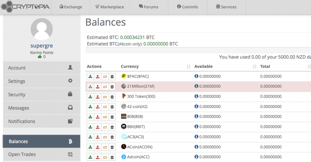Screen dimensions: 311x162
Task: Click the orange transfer icon for 42-coin
Action: coord(105,107)
